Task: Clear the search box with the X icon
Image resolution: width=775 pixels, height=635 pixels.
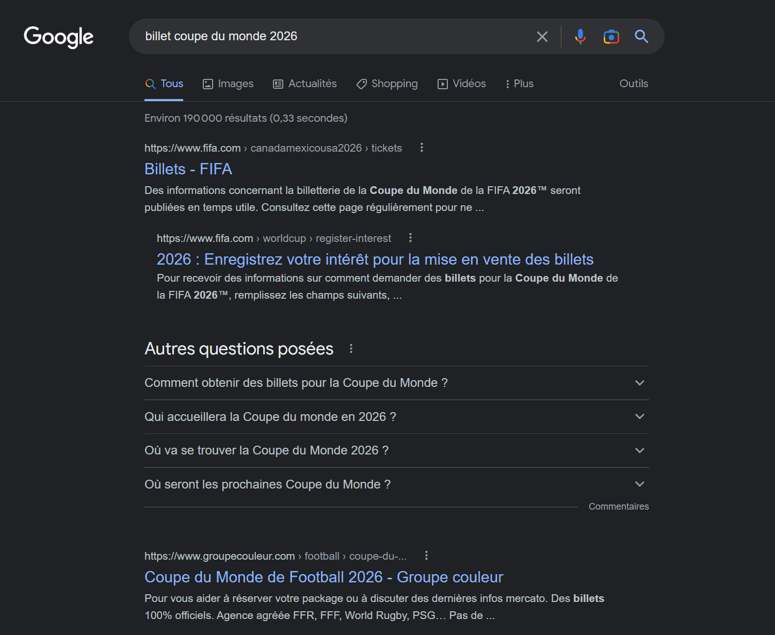Action: 542,37
